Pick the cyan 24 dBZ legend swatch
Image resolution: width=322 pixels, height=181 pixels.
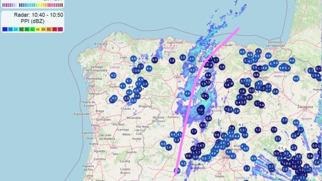tap(16, 30)
